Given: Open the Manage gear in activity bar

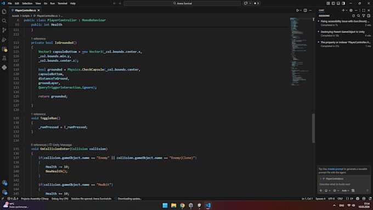Looking at the screenshot, I should pyautogui.click(x=4, y=192).
